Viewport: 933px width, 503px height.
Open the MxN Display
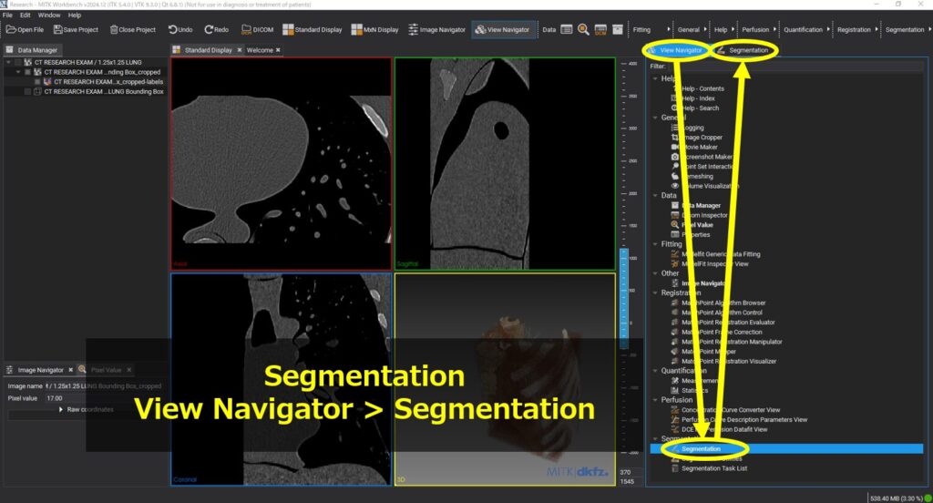(374, 29)
